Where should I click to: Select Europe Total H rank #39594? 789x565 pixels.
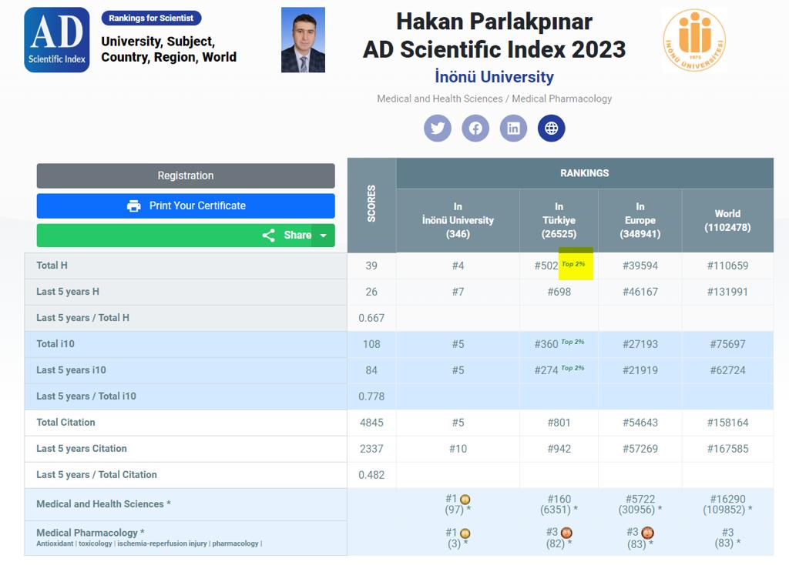point(640,266)
